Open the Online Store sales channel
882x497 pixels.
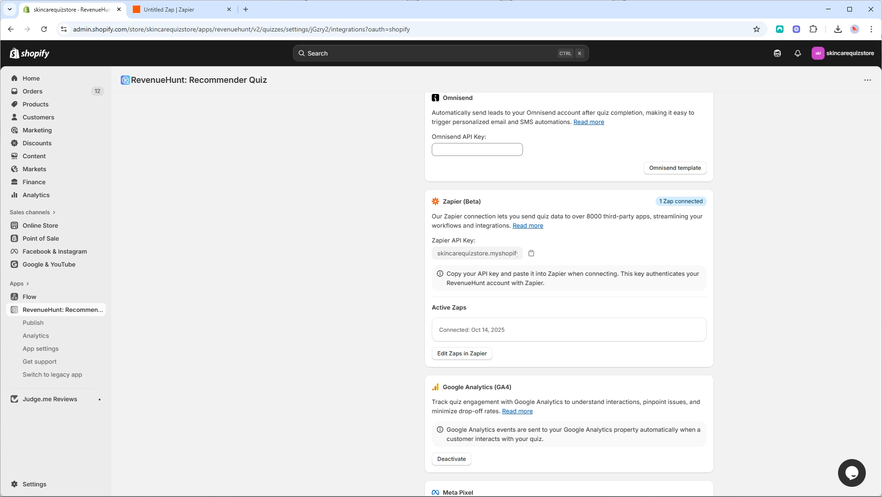(x=40, y=225)
